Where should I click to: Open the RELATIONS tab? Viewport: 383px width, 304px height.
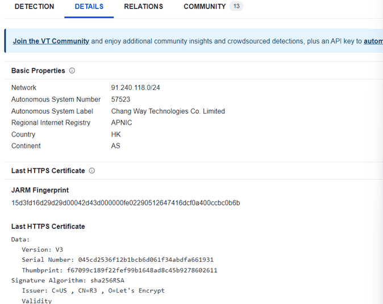[x=143, y=7]
